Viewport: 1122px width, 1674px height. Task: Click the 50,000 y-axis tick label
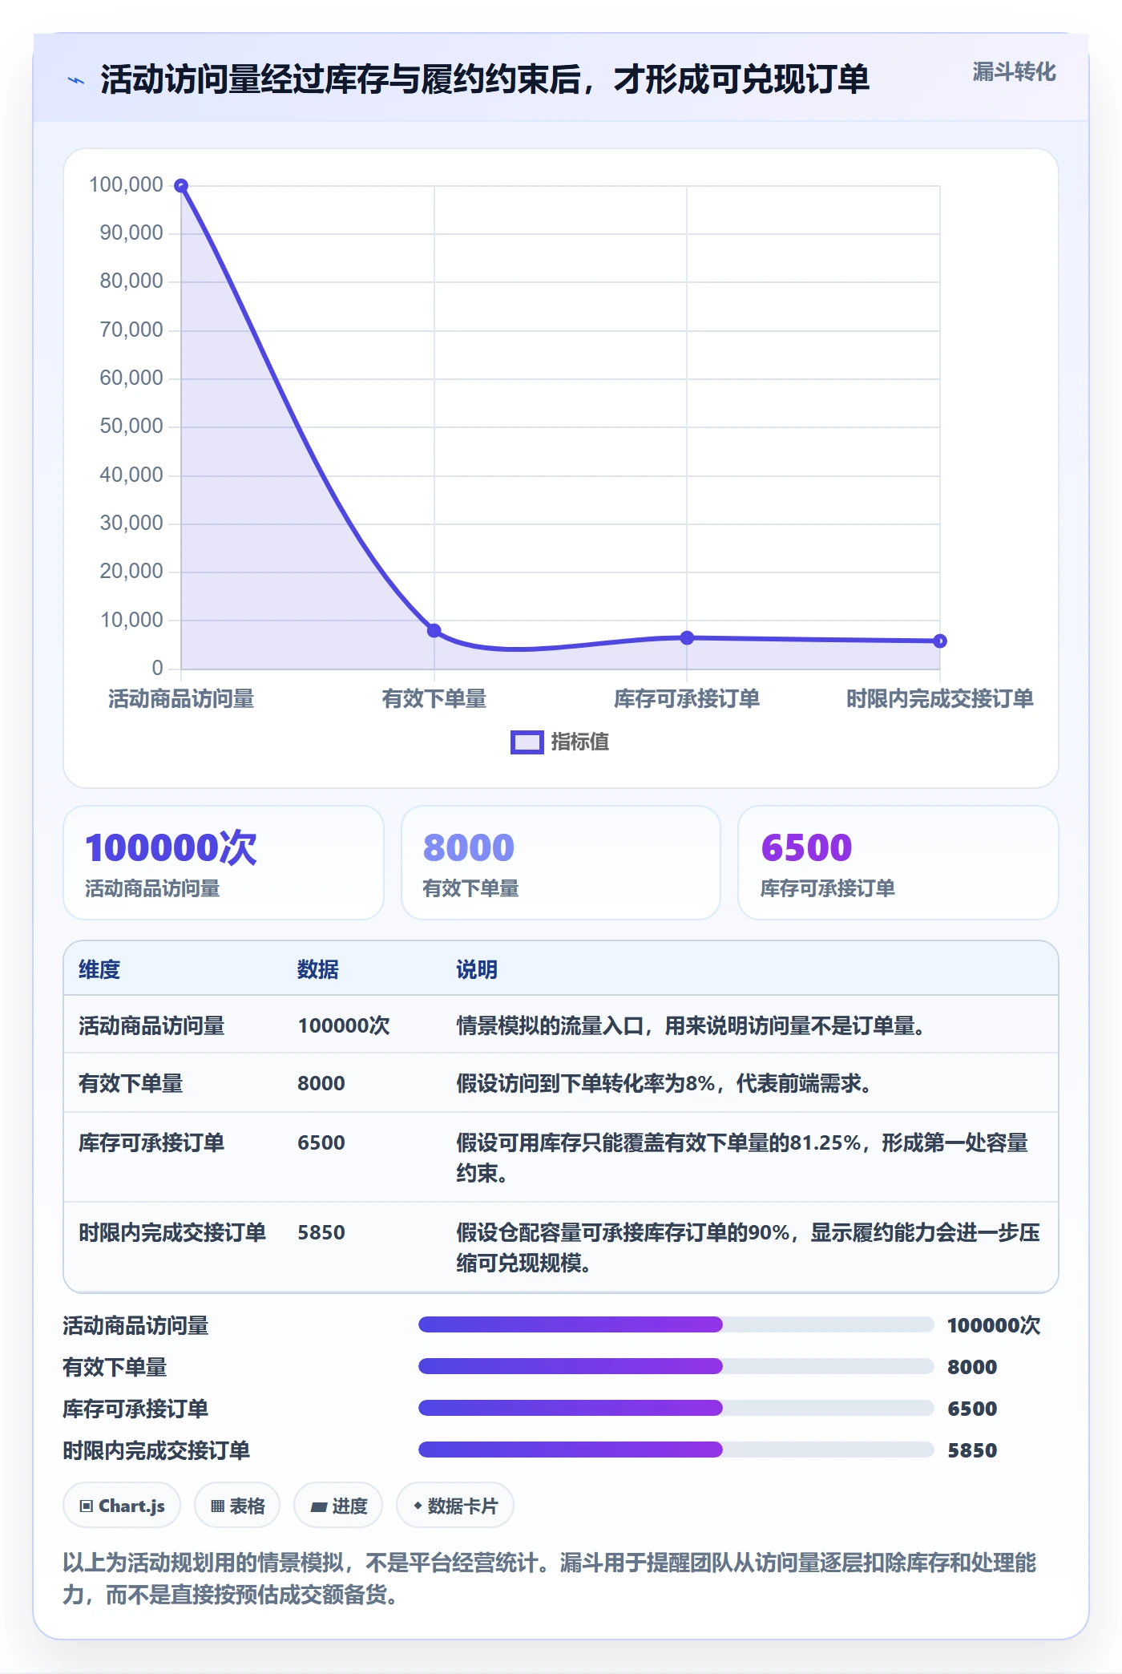pyautogui.click(x=131, y=427)
